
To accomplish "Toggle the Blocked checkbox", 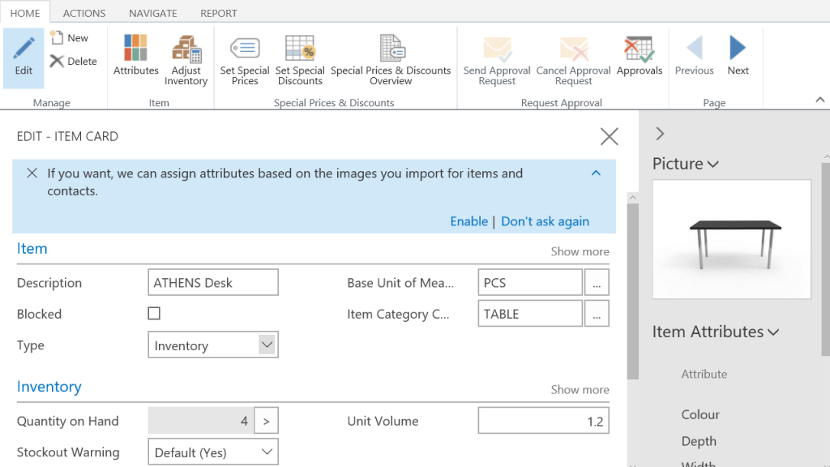I will (154, 314).
